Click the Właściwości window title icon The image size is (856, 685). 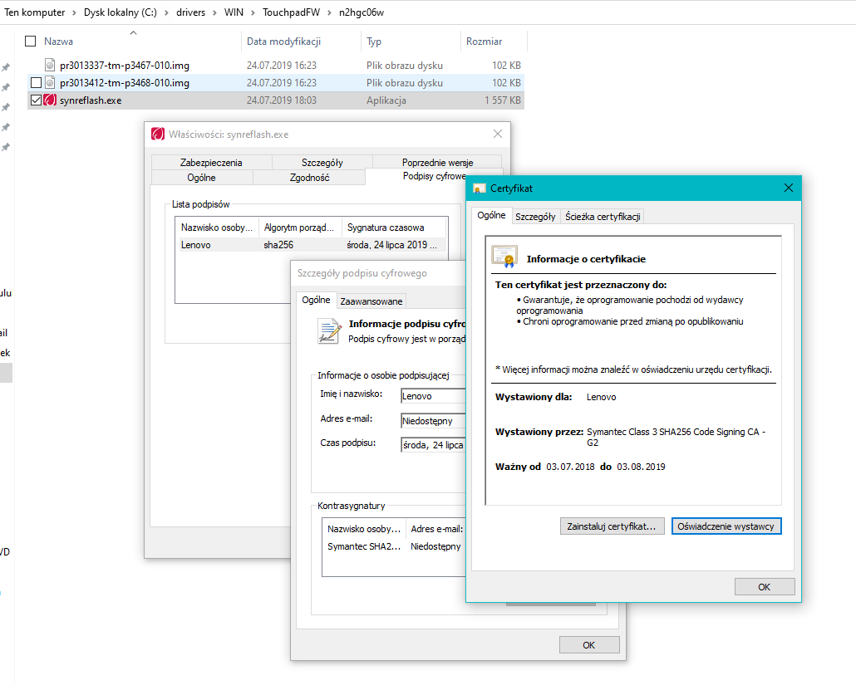tap(158, 135)
